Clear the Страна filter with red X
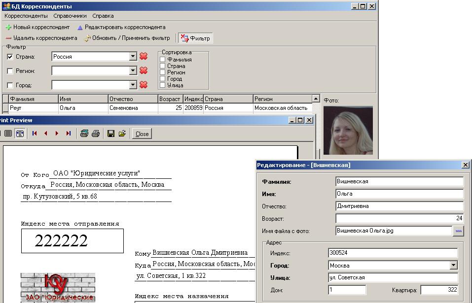472x303 pixels. pos(144,56)
